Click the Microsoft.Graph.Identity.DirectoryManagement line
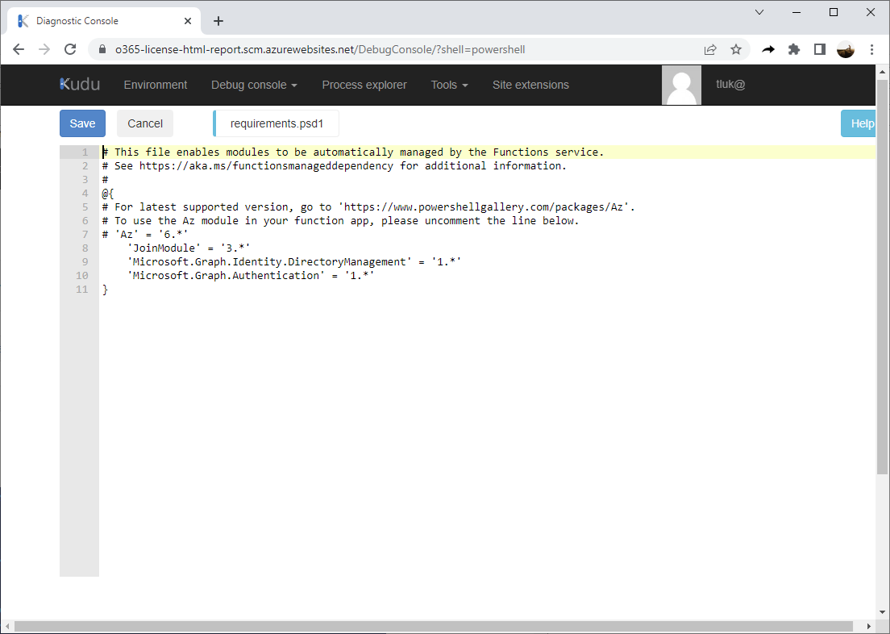 click(294, 261)
